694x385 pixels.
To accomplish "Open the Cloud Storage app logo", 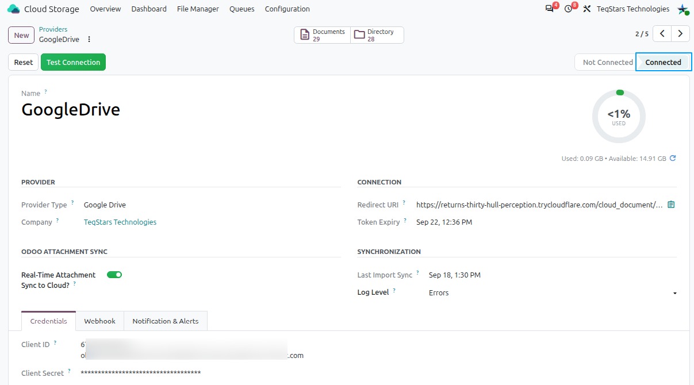I will [13, 9].
